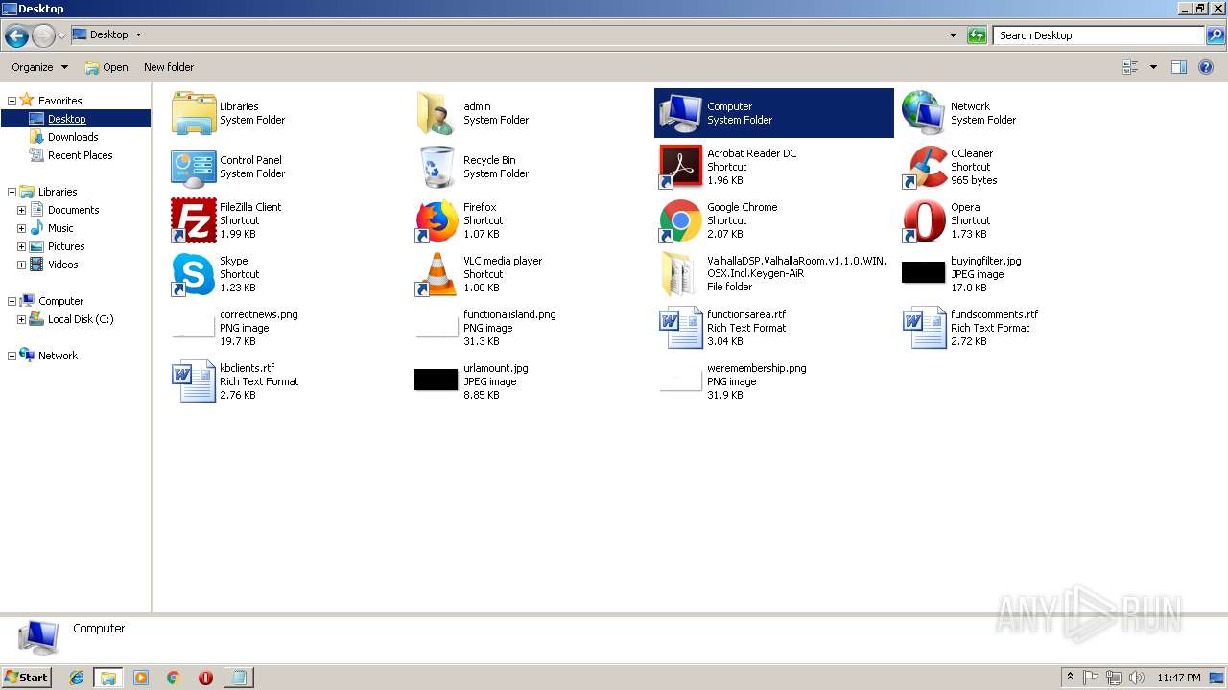Open Downloads in the navigation pane
Viewport: 1228px width, 690px height.
[x=73, y=137]
